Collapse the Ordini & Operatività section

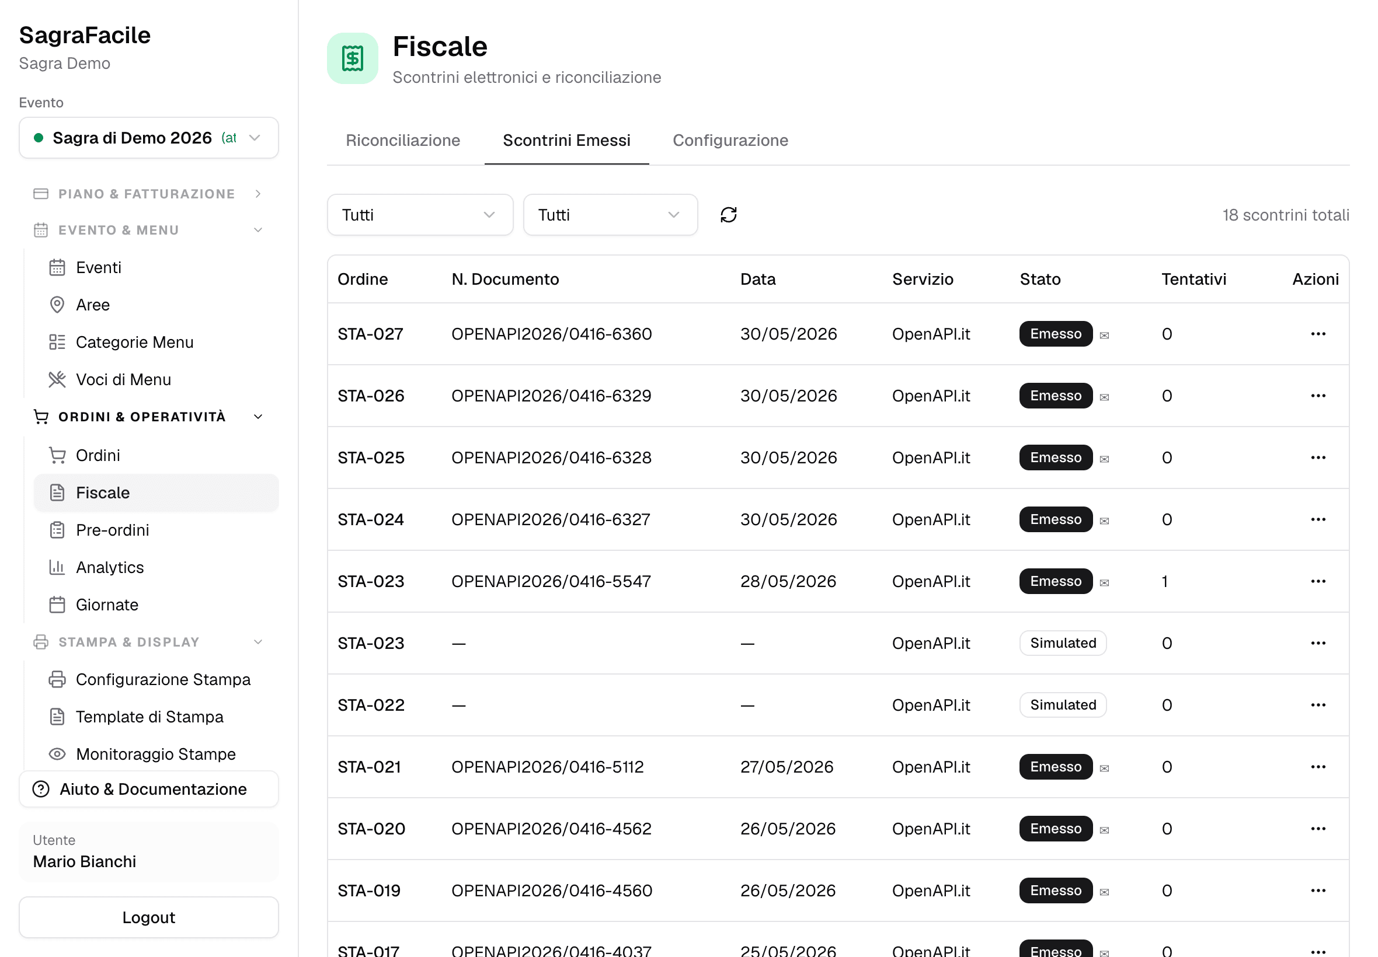148,417
